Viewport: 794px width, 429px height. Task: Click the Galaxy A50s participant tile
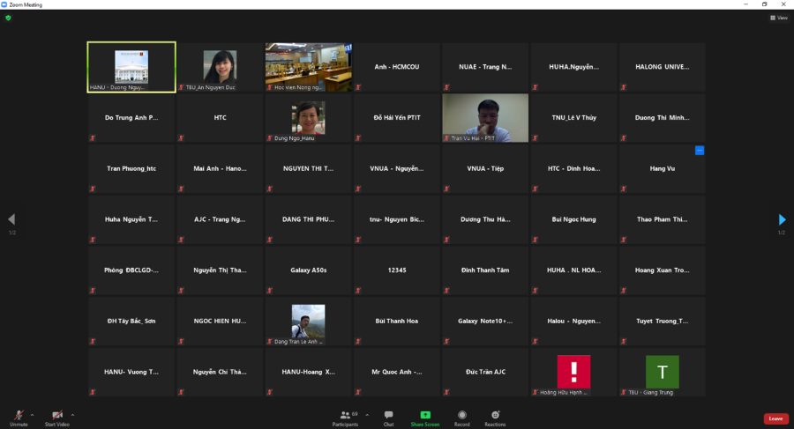[x=309, y=270]
